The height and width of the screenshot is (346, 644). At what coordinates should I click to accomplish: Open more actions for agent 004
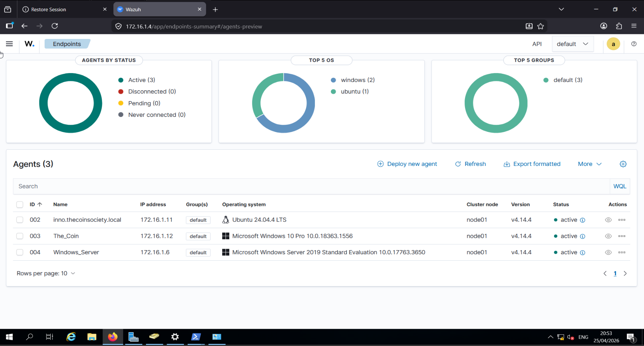[622, 252]
